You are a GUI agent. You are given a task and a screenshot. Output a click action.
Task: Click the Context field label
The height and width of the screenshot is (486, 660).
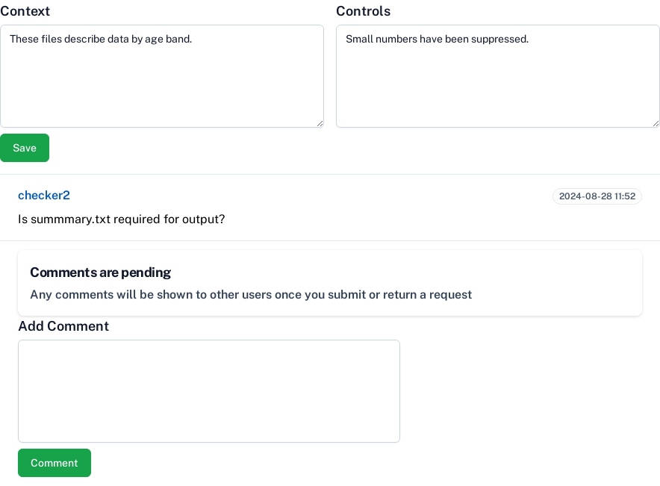25,11
